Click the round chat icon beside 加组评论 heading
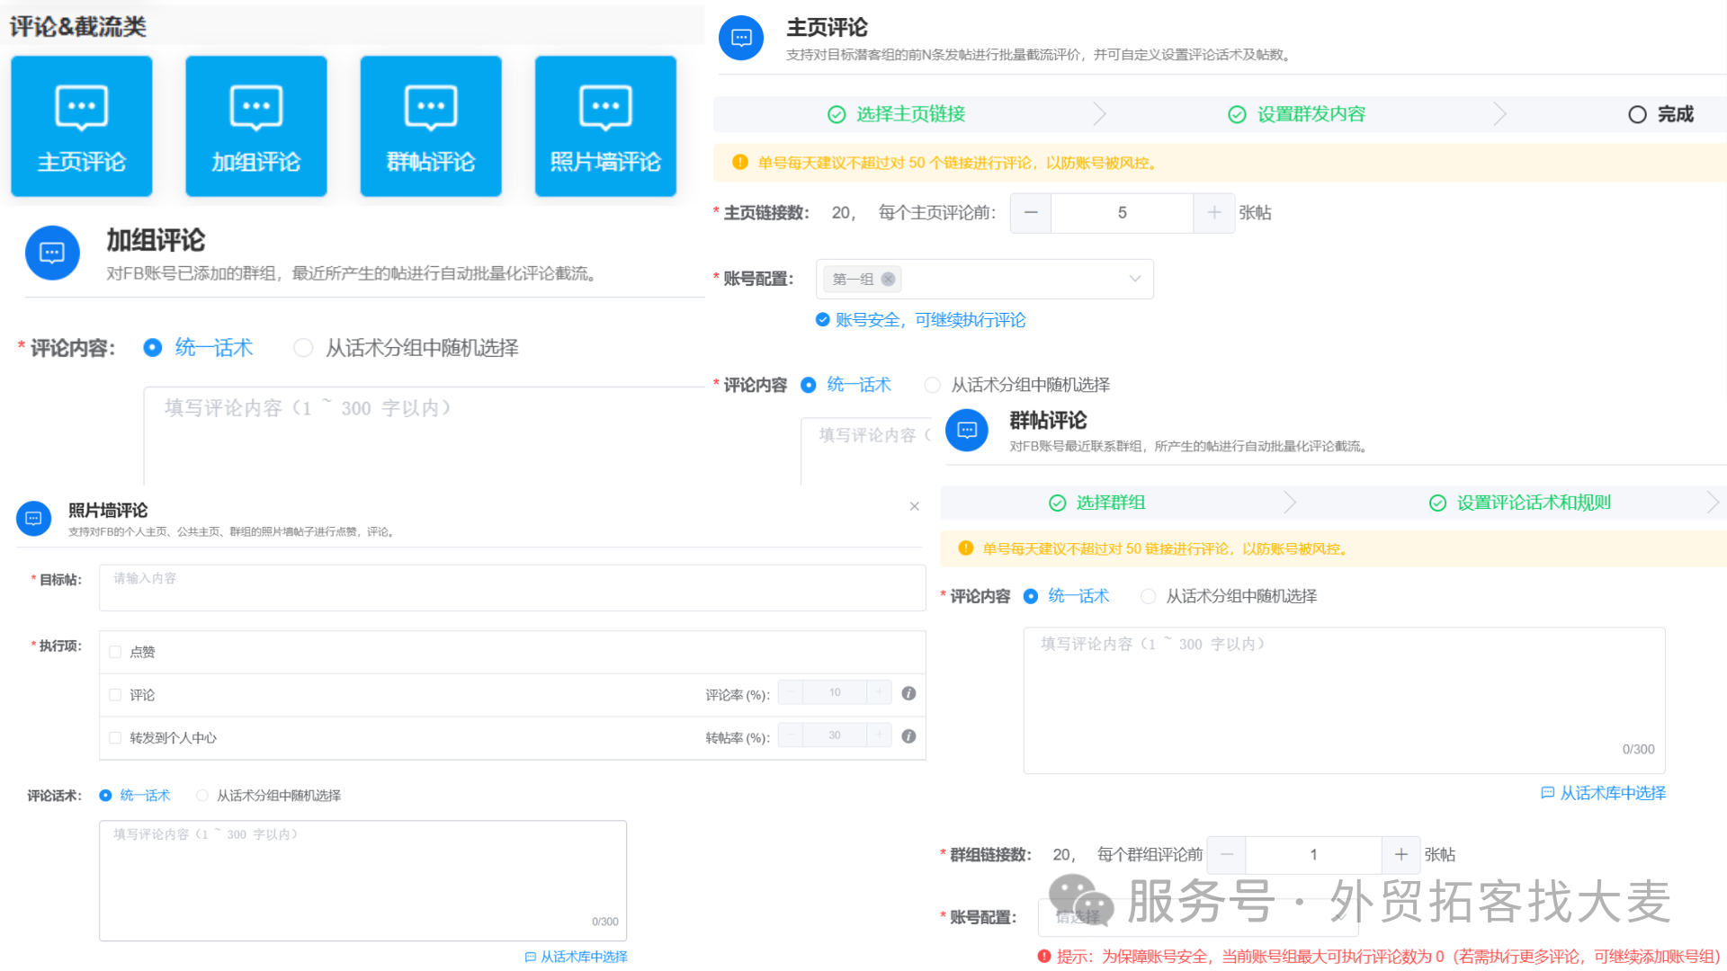The image size is (1727, 971). coord(52,253)
